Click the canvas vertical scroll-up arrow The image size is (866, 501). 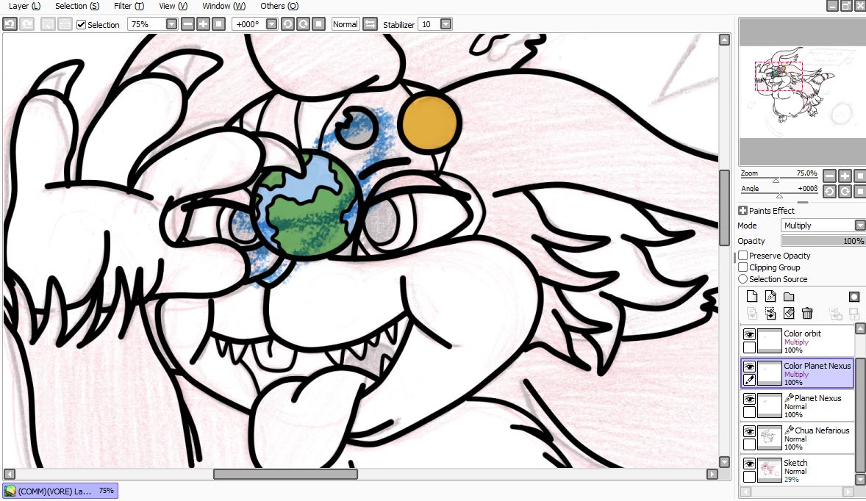(x=725, y=40)
